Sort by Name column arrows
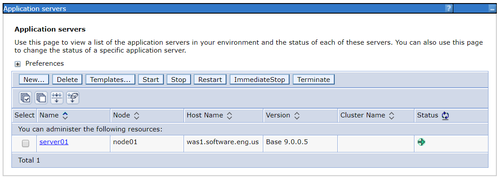Viewport: 499px width, 177px height. [x=65, y=116]
